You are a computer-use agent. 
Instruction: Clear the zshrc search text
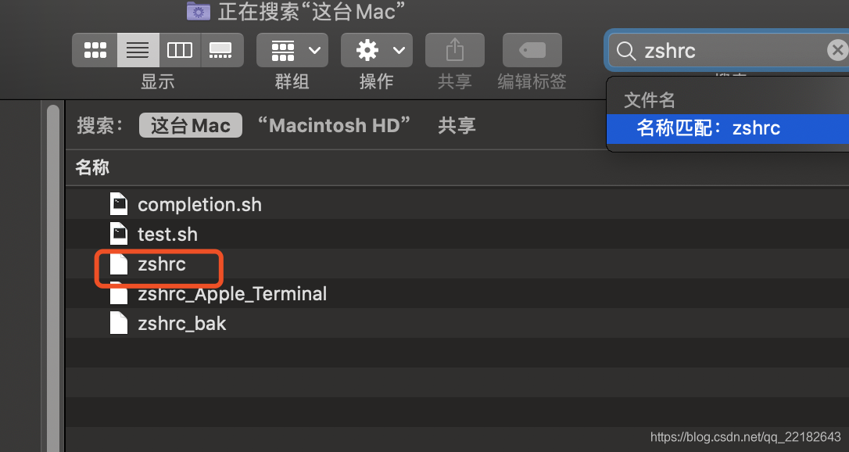tap(837, 50)
